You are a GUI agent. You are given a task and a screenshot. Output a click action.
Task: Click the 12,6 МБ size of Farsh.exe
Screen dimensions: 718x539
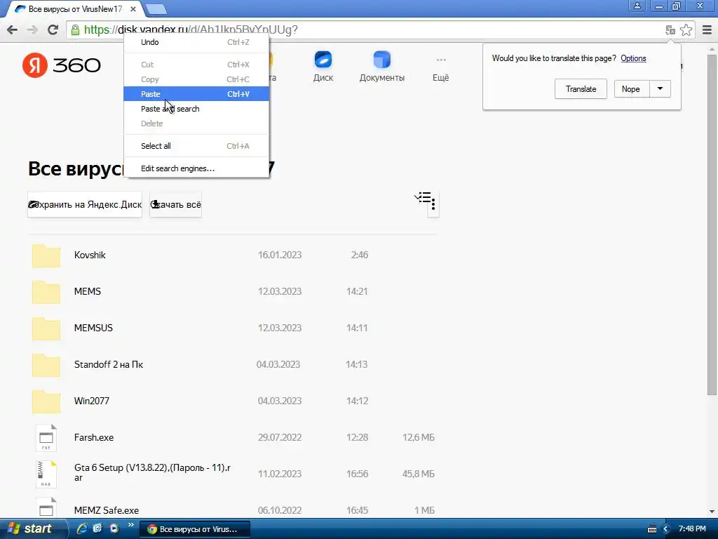(x=419, y=438)
